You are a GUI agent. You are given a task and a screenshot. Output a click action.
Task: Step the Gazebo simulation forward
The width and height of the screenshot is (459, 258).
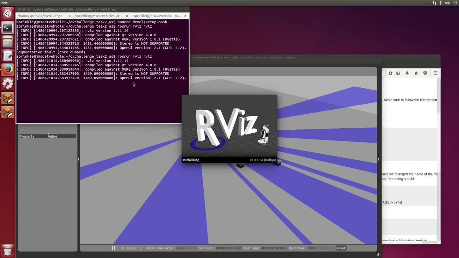[122, 248]
